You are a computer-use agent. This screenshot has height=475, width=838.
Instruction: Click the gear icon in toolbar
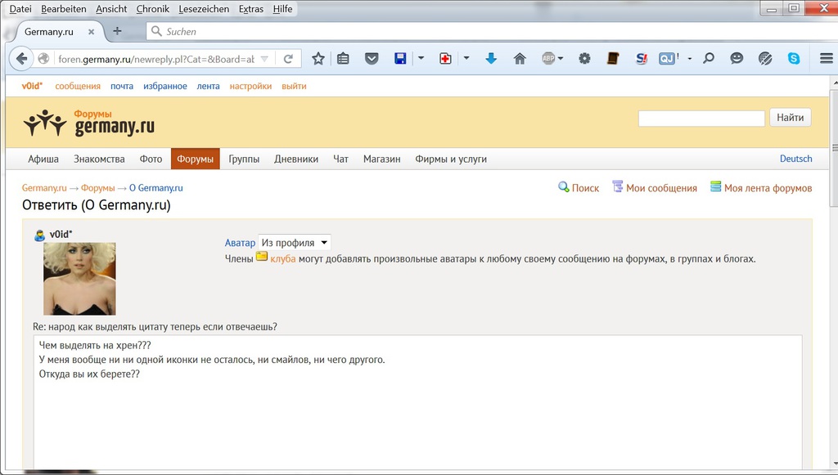(x=584, y=59)
